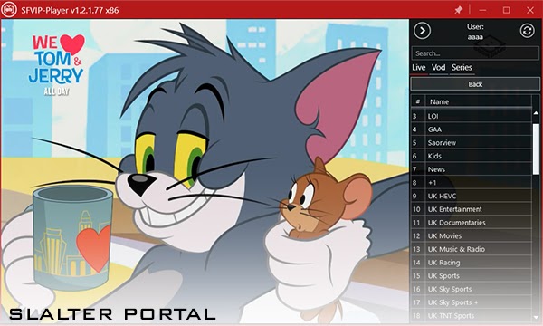
Task: Select the GAA category row
Action: pos(472,129)
